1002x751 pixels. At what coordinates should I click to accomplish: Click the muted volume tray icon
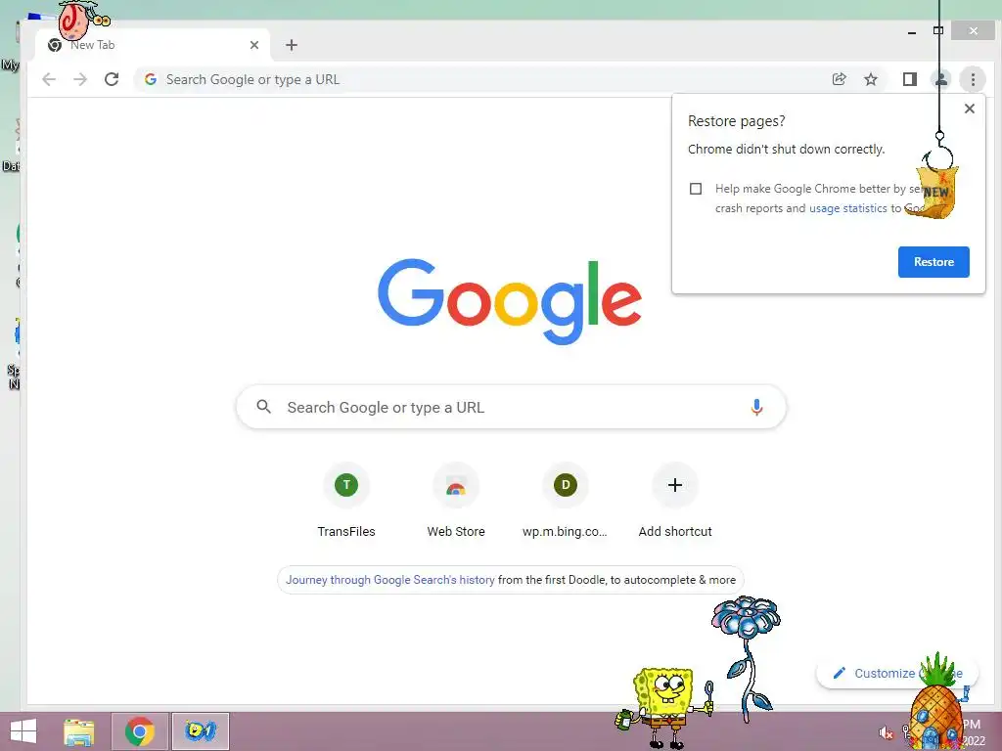[x=886, y=733]
